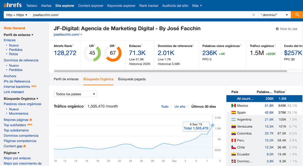Click the 236K Palabras clave orgánicas value
Image resolution: width=303 pixels, height=166 pixels.
point(210,53)
